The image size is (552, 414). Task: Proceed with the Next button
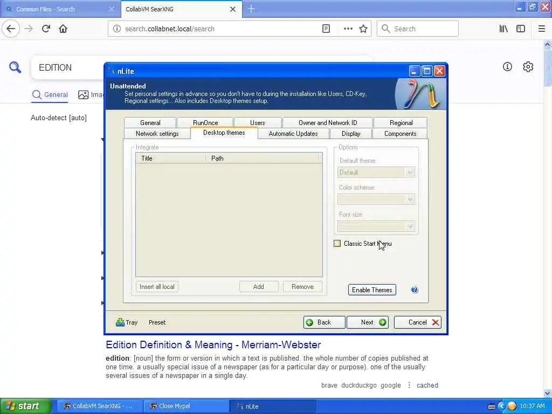click(368, 322)
